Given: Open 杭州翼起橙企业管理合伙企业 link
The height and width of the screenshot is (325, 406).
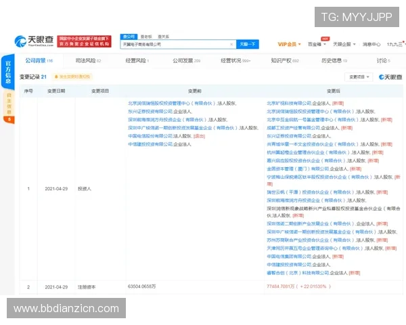Looking at the screenshot, I should [309, 152].
